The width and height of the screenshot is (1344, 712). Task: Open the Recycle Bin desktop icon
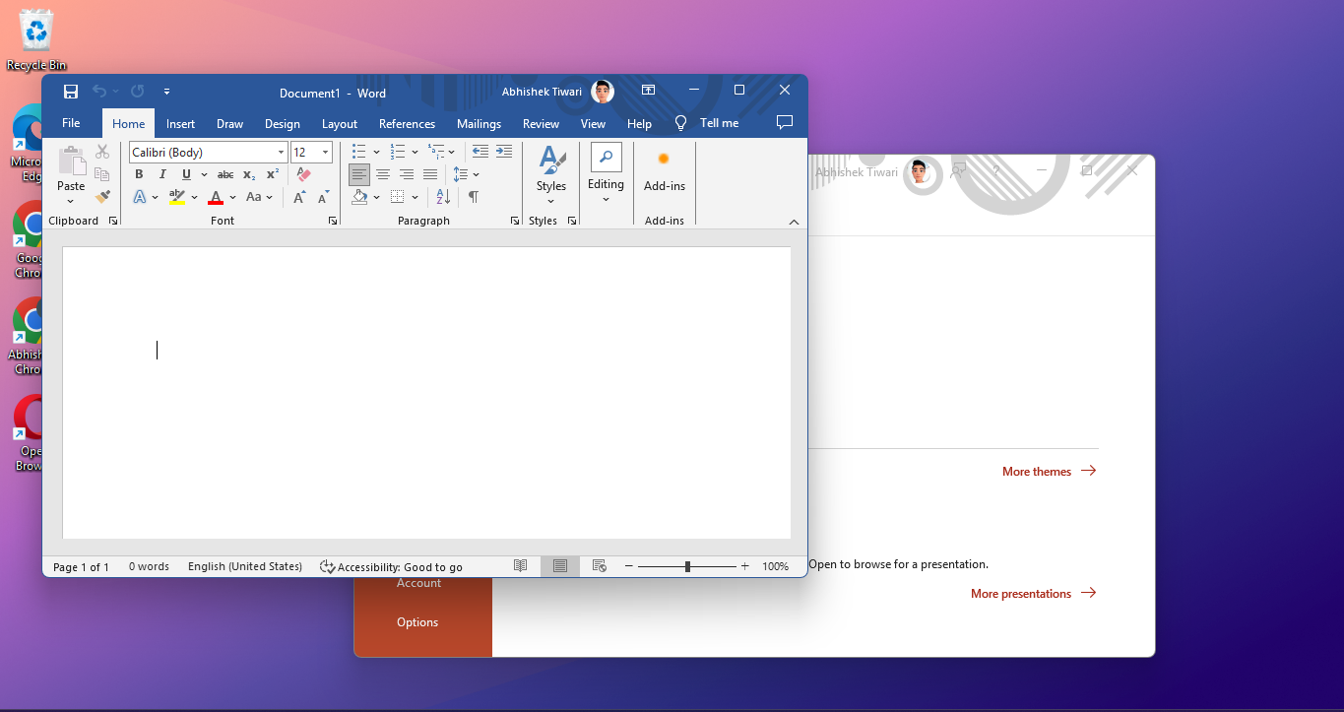[x=36, y=40]
